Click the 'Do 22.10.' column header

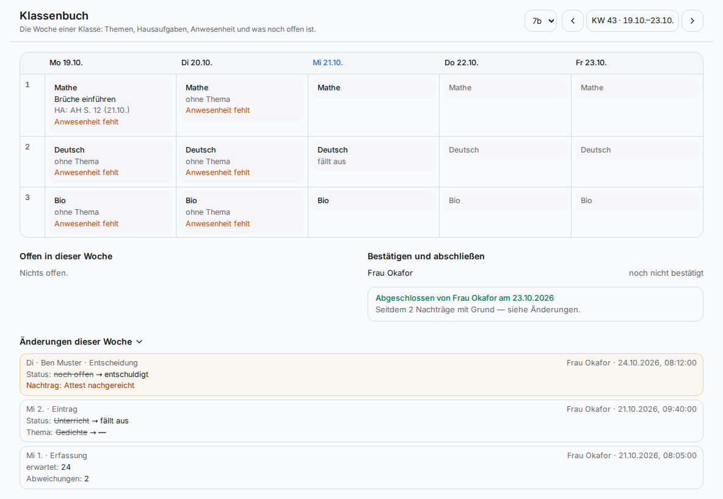462,63
